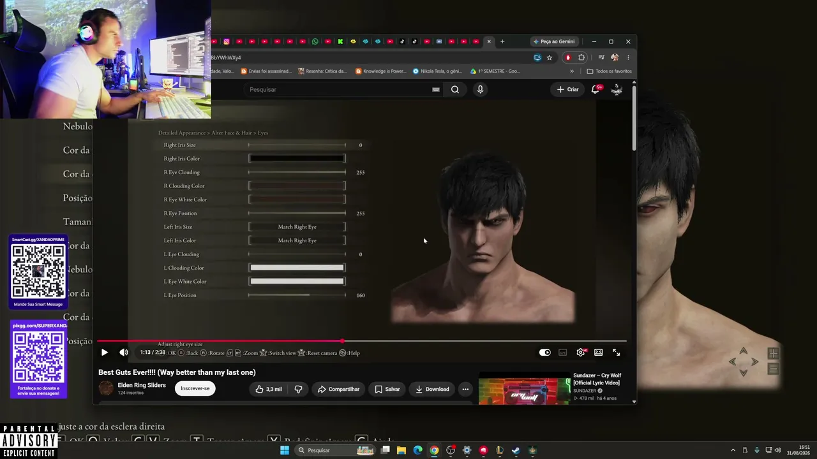
Task: Open Resenha: Crítica da bookmark
Action: pos(323,71)
